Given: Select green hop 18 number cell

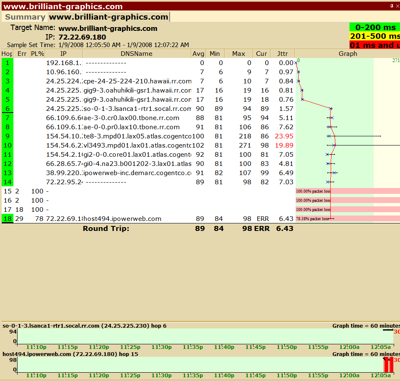Looking at the screenshot, I should pos(7,218).
